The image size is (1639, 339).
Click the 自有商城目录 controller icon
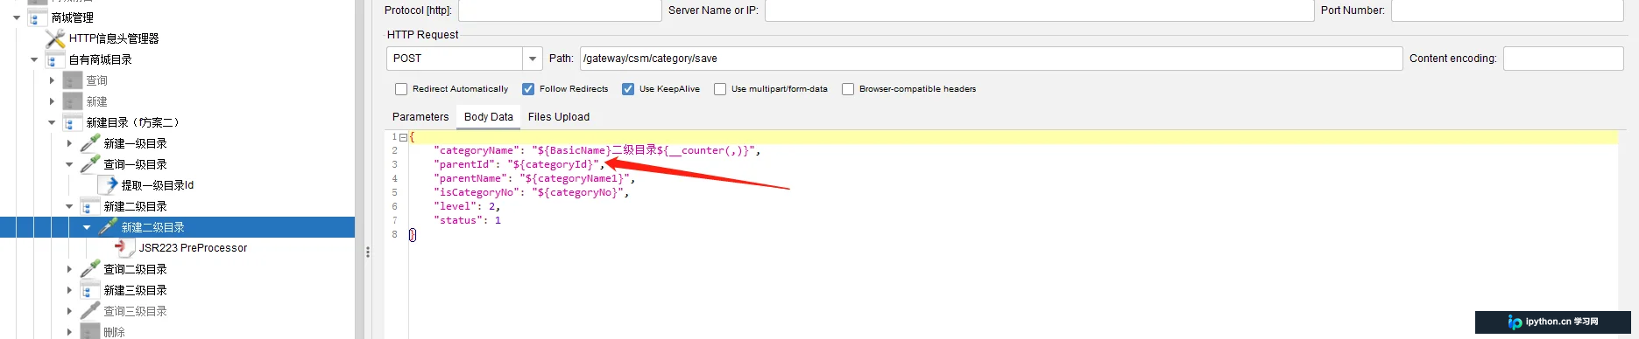coord(55,59)
